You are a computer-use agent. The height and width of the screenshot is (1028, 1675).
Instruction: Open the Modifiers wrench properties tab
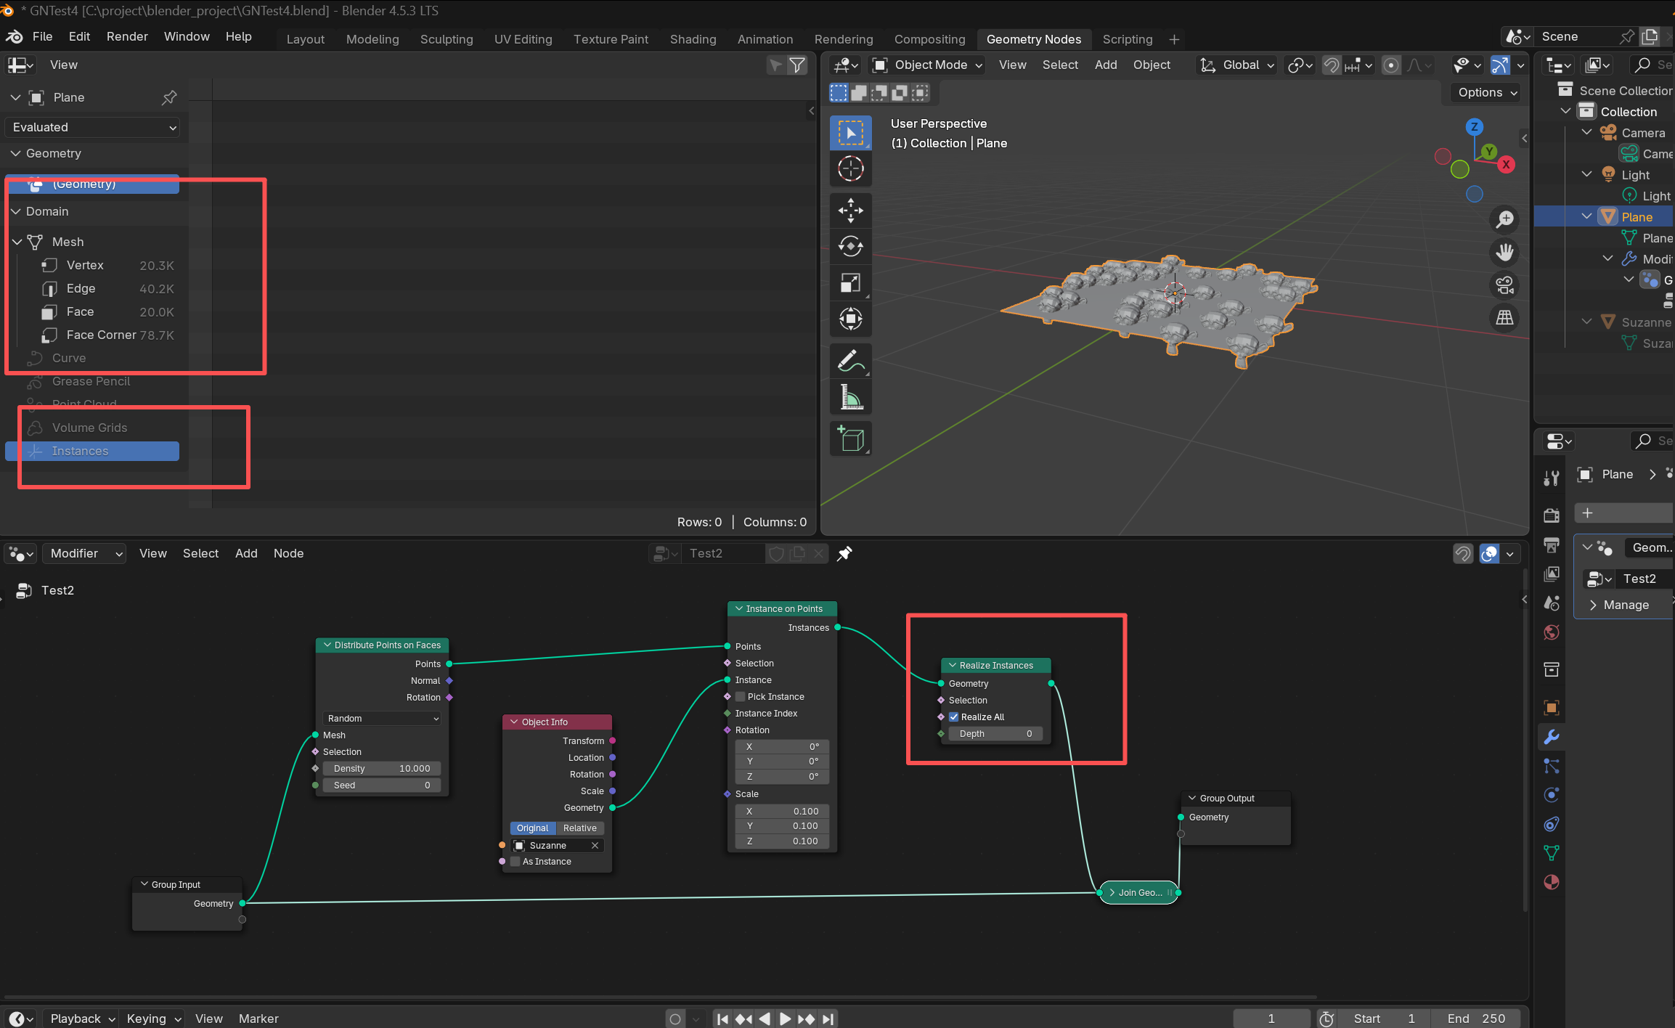1552,737
